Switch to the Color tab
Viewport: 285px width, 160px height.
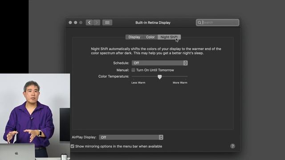click(x=151, y=37)
